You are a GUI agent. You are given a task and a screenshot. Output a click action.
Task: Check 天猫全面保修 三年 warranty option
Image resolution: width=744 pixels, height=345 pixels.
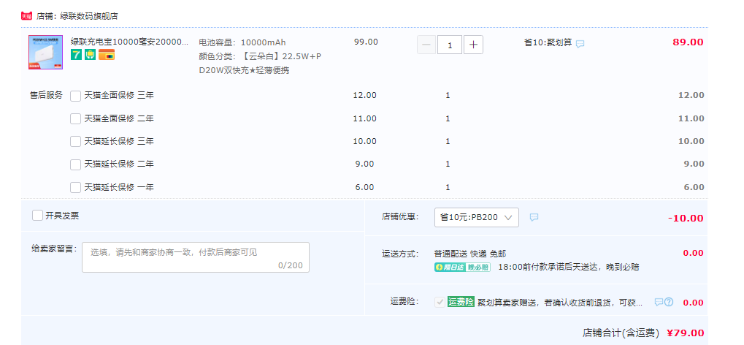click(75, 96)
